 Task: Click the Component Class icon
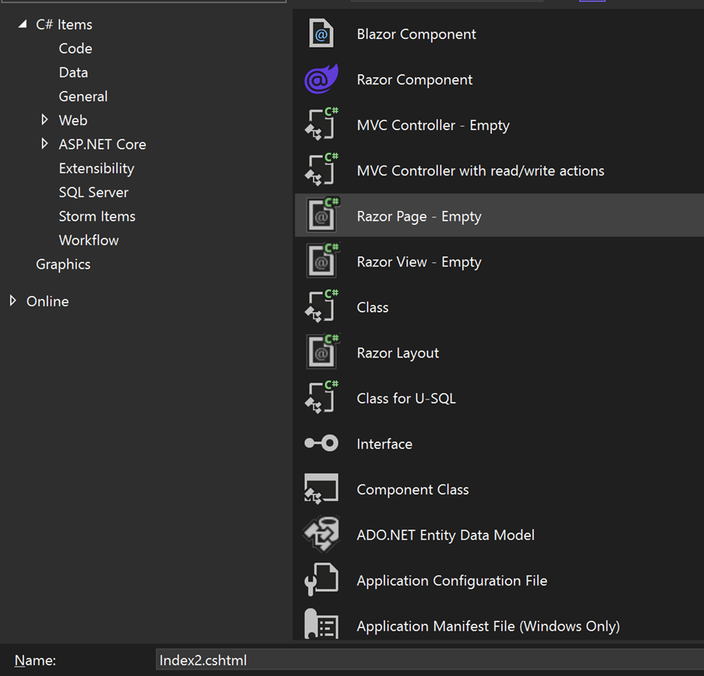[x=321, y=489]
